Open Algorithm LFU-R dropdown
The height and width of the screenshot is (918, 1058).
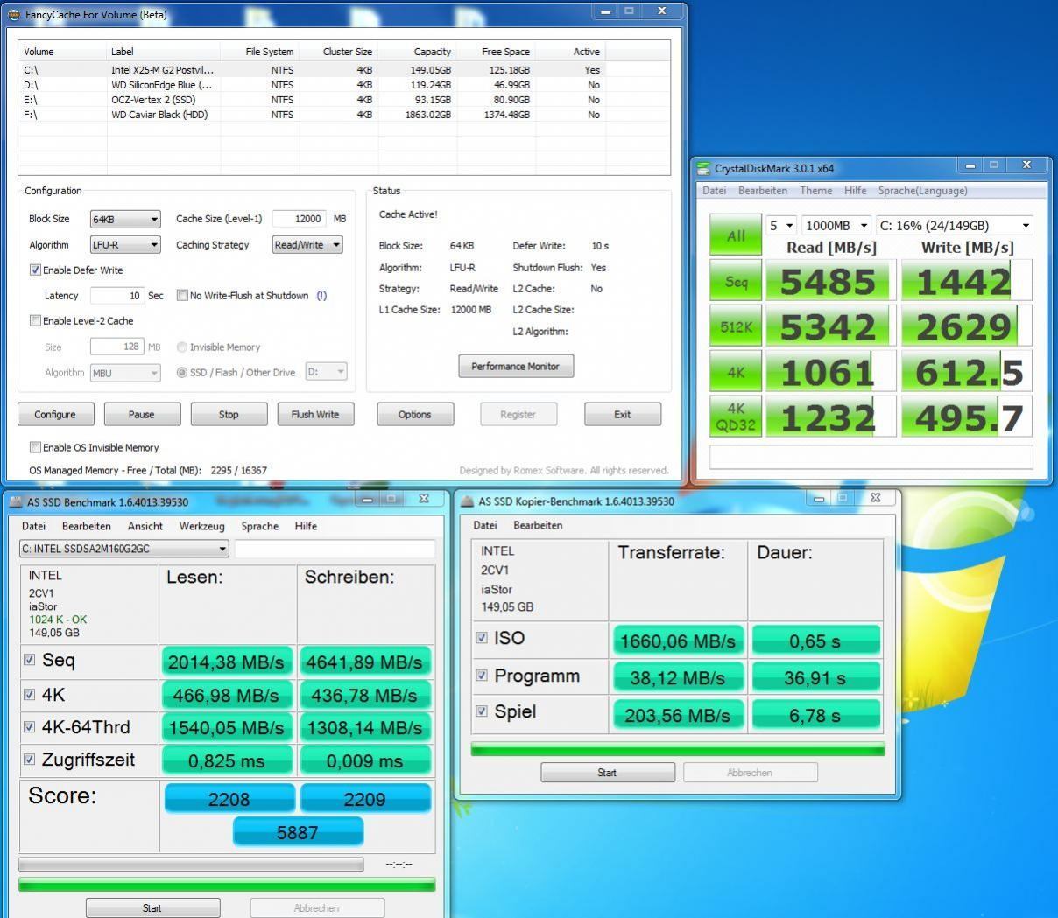(125, 245)
